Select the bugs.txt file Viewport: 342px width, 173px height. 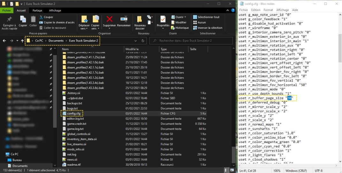72,108
